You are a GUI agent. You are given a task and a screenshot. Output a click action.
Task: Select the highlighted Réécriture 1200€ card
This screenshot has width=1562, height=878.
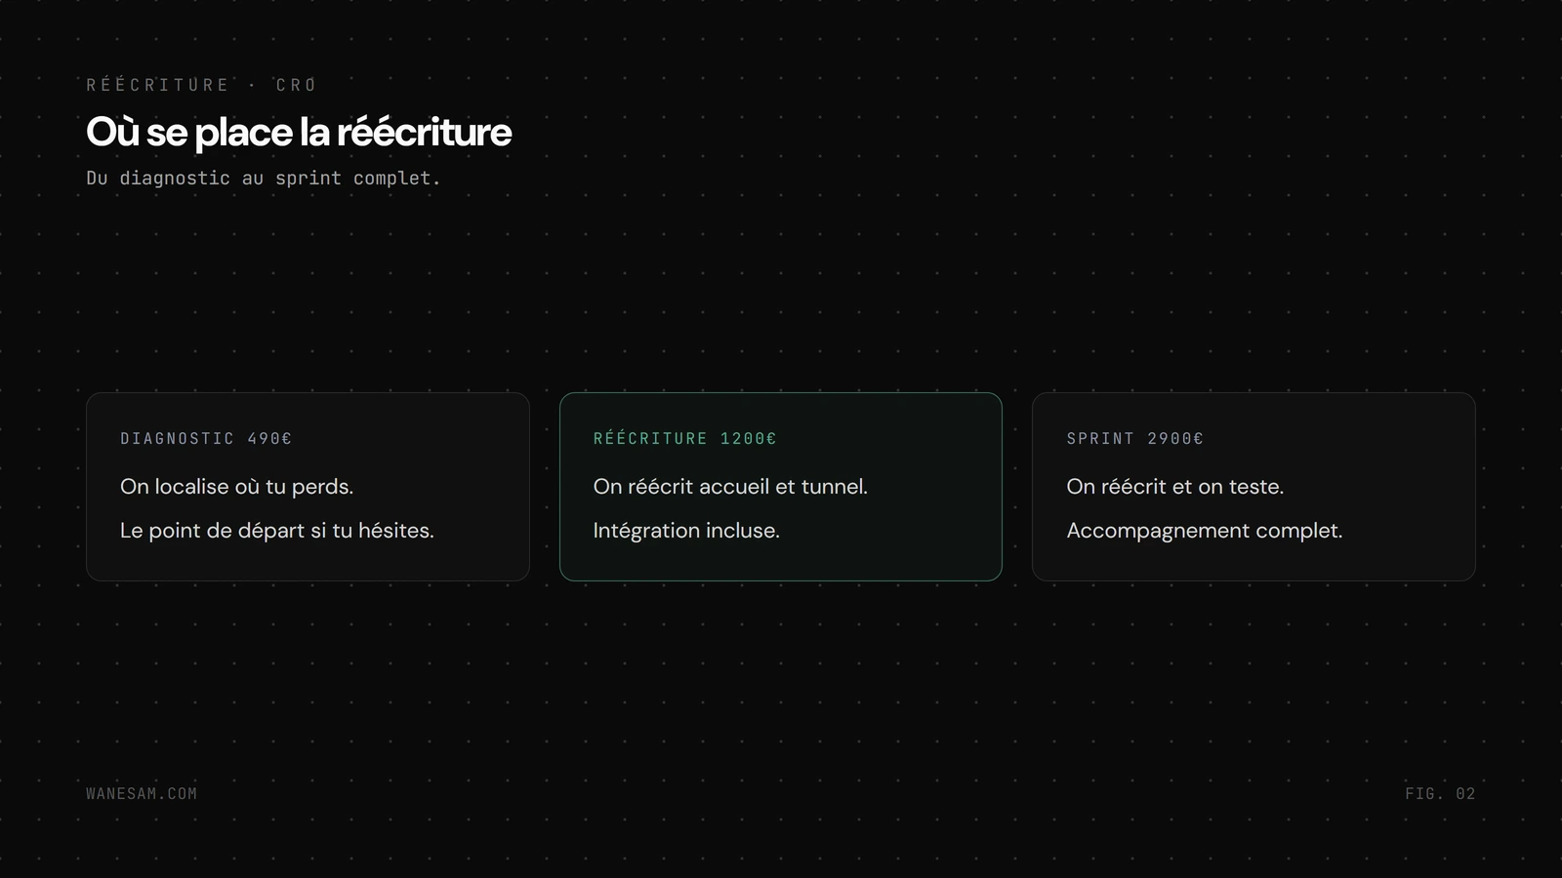coord(781,487)
